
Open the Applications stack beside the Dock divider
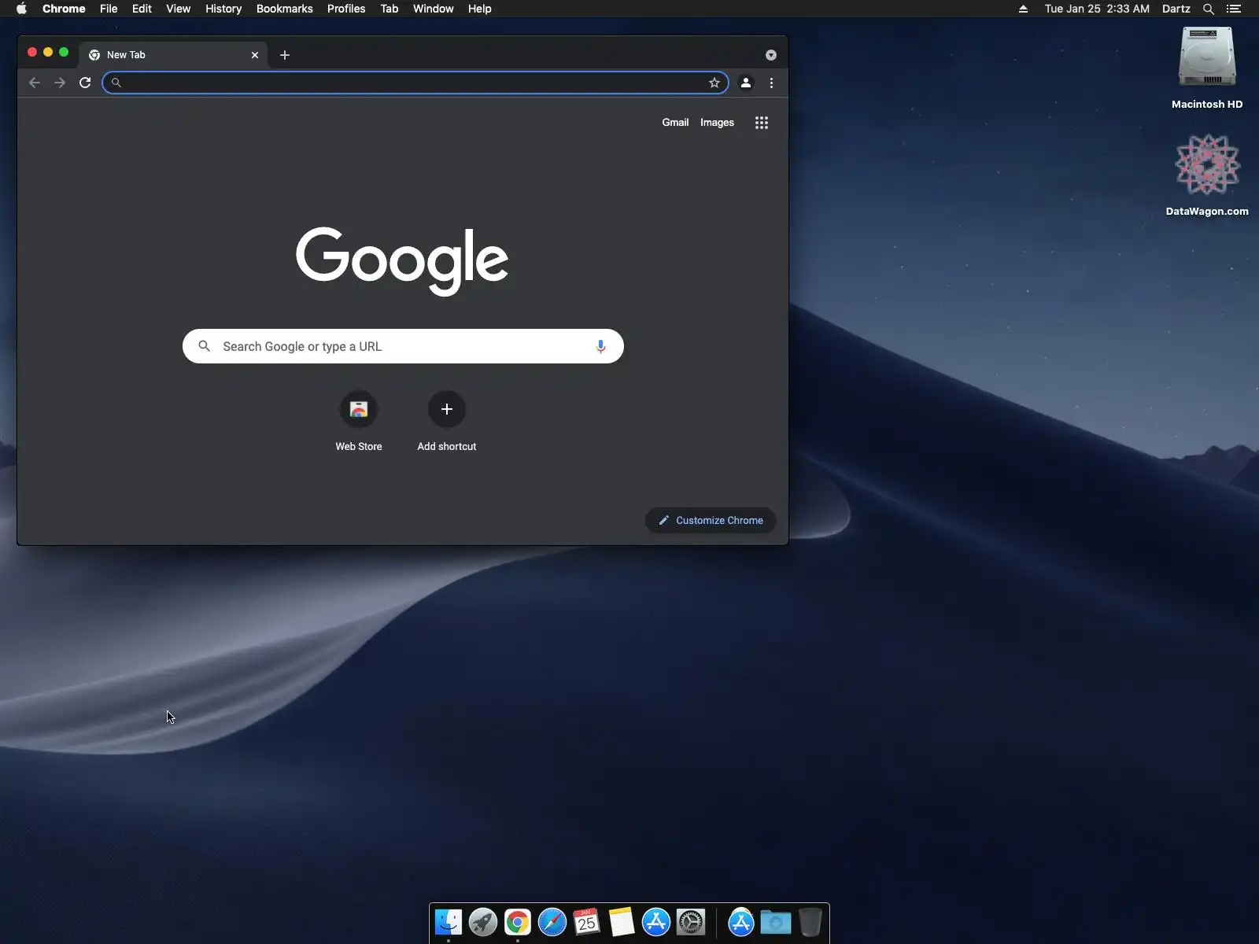tap(741, 922)
